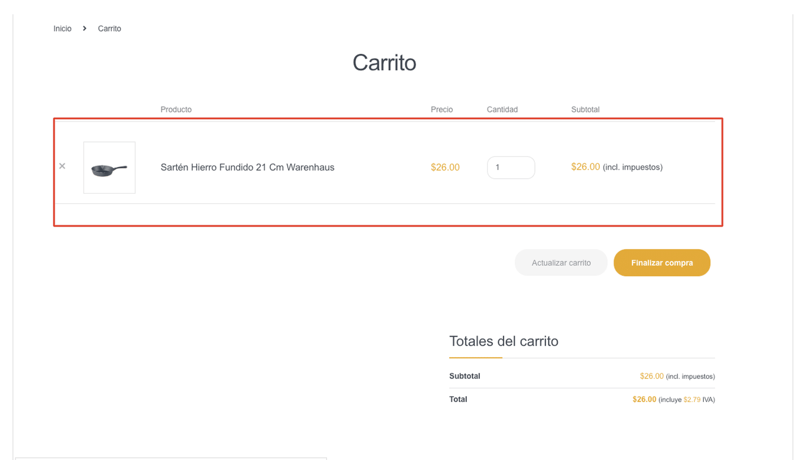Screen dimensions: 805x460
Task: Click the $2.79 IVA value
Action: (693, 399)
